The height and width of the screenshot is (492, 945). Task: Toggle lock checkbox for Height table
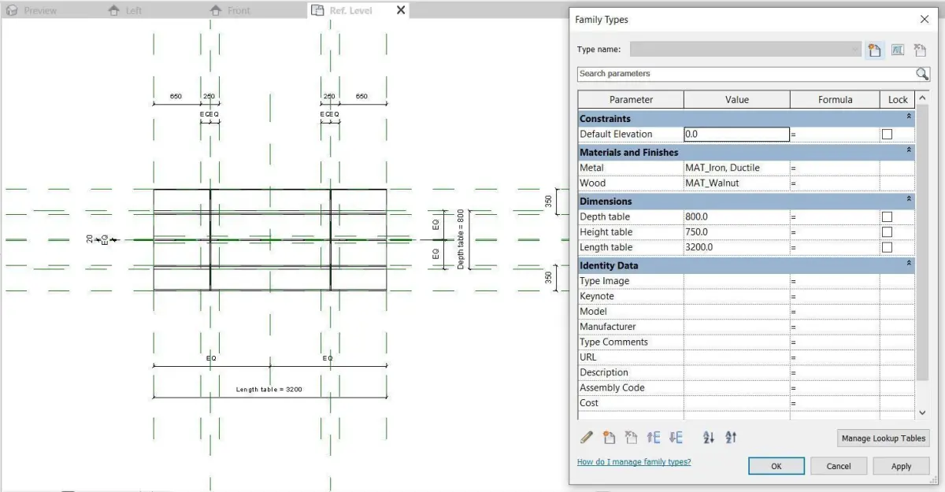888,232
